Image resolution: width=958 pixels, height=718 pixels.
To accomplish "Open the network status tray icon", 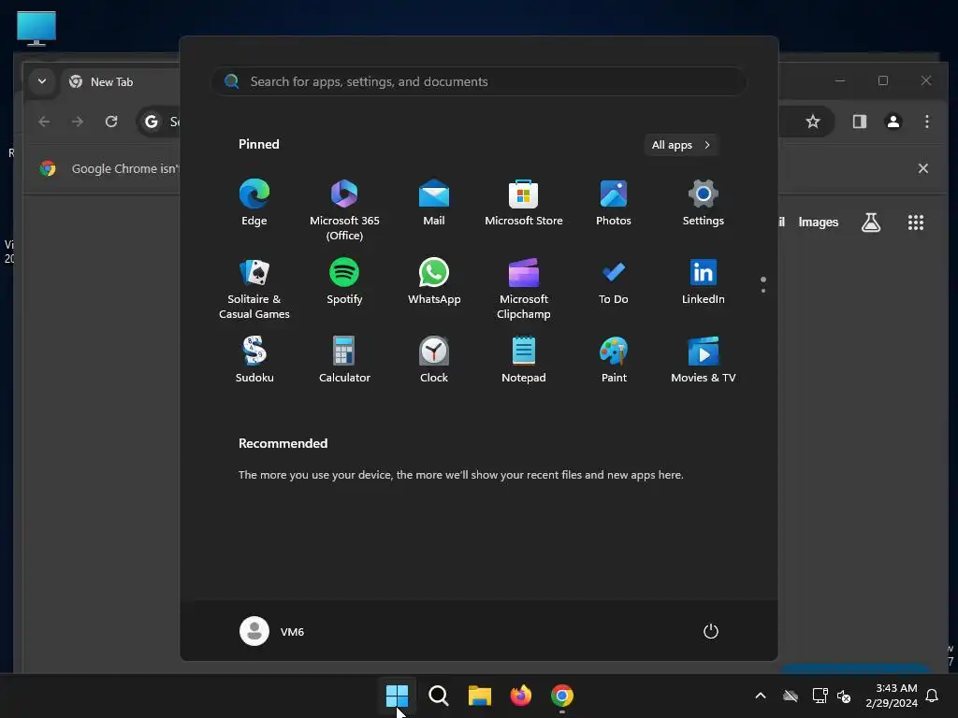I will click(820, 696).
